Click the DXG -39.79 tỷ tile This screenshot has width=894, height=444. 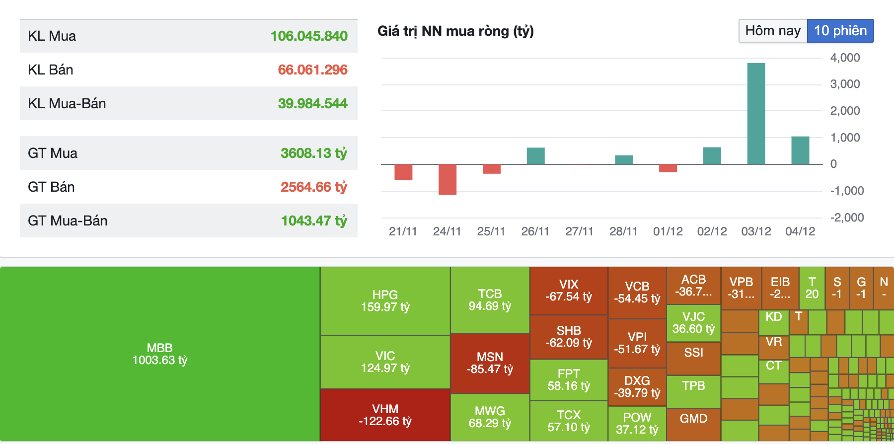click(x=637, y=387)
